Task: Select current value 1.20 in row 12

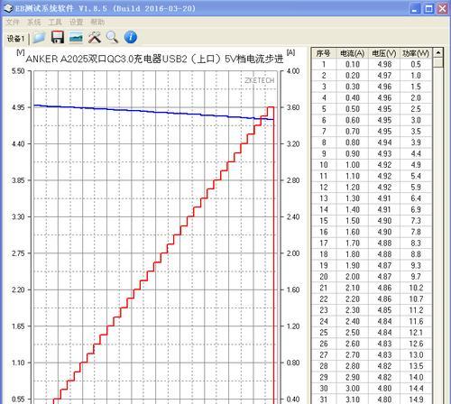Action: tap(353, 188)
